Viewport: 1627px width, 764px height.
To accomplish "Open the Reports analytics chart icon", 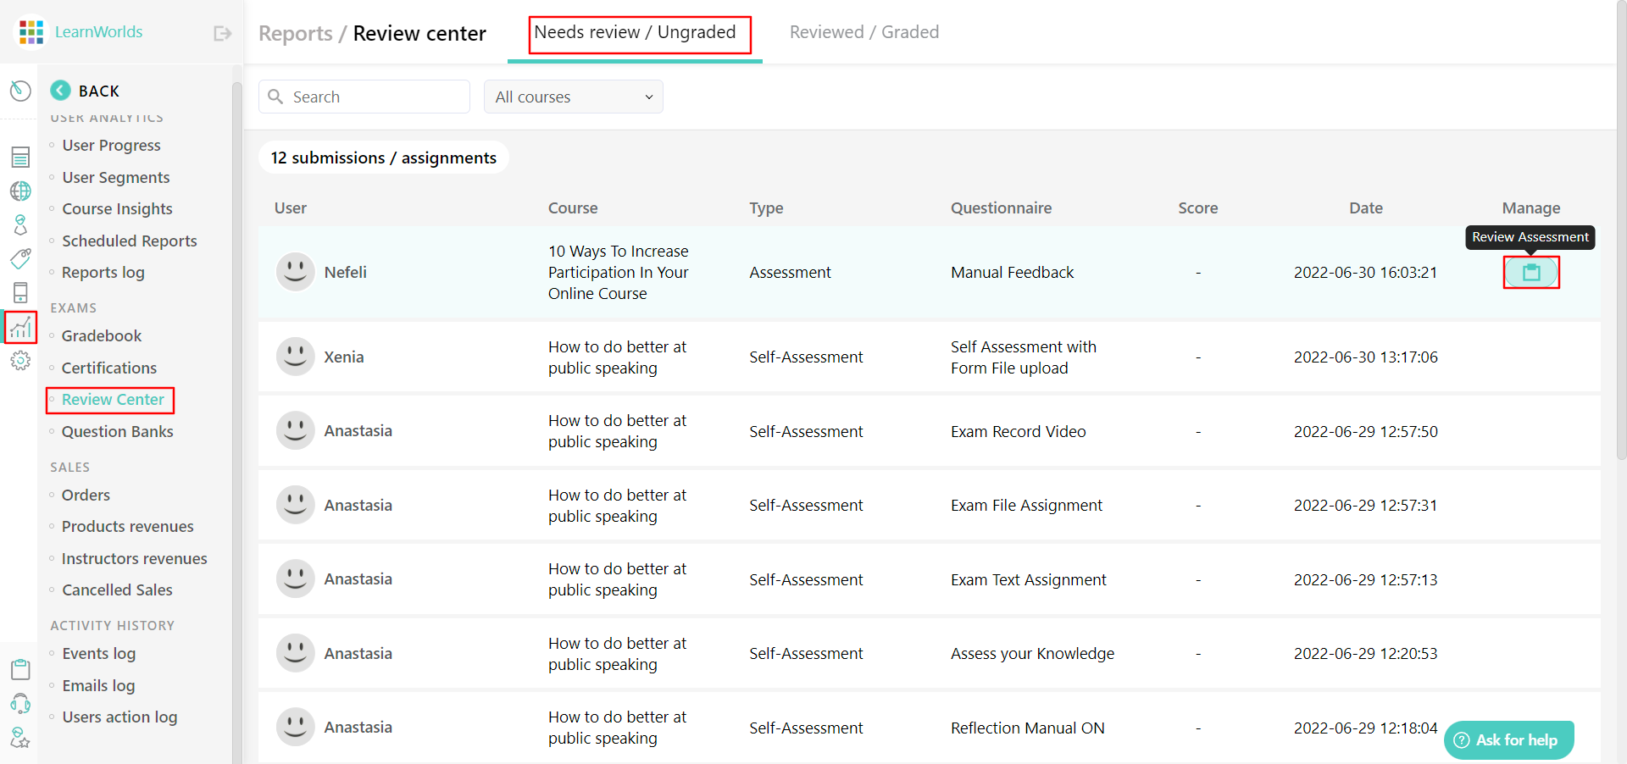I will coord(20,328).
